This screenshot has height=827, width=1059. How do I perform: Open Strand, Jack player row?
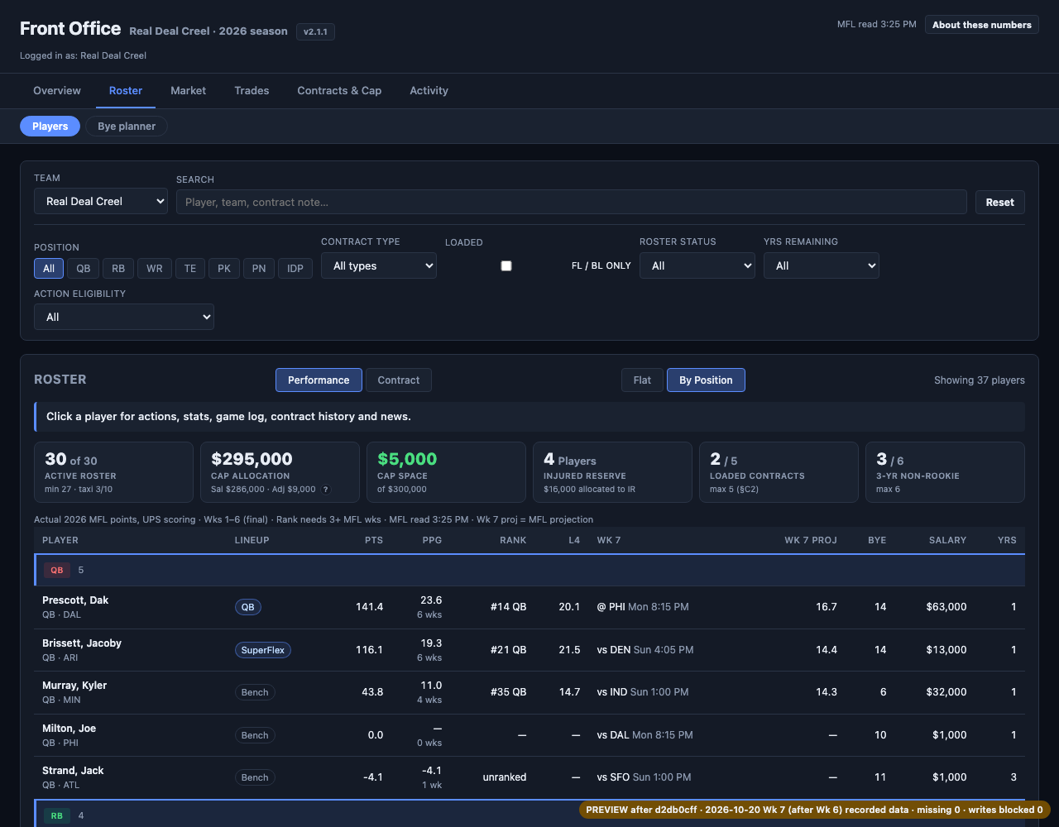point(529,777)
